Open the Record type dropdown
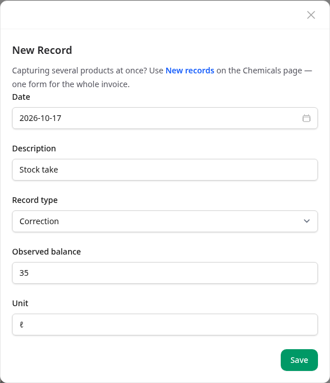Viewport: 330px width, 383px height. pos(165,221)
